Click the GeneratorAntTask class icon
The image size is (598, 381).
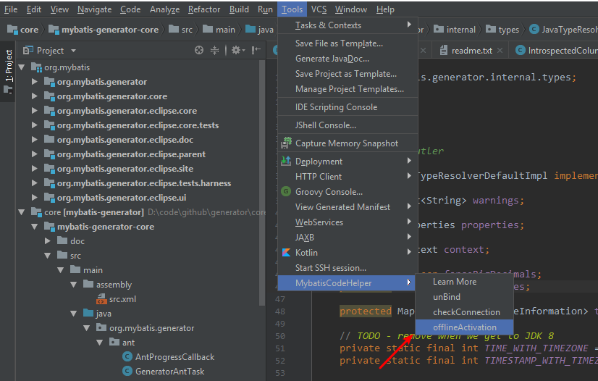point(127,372)
